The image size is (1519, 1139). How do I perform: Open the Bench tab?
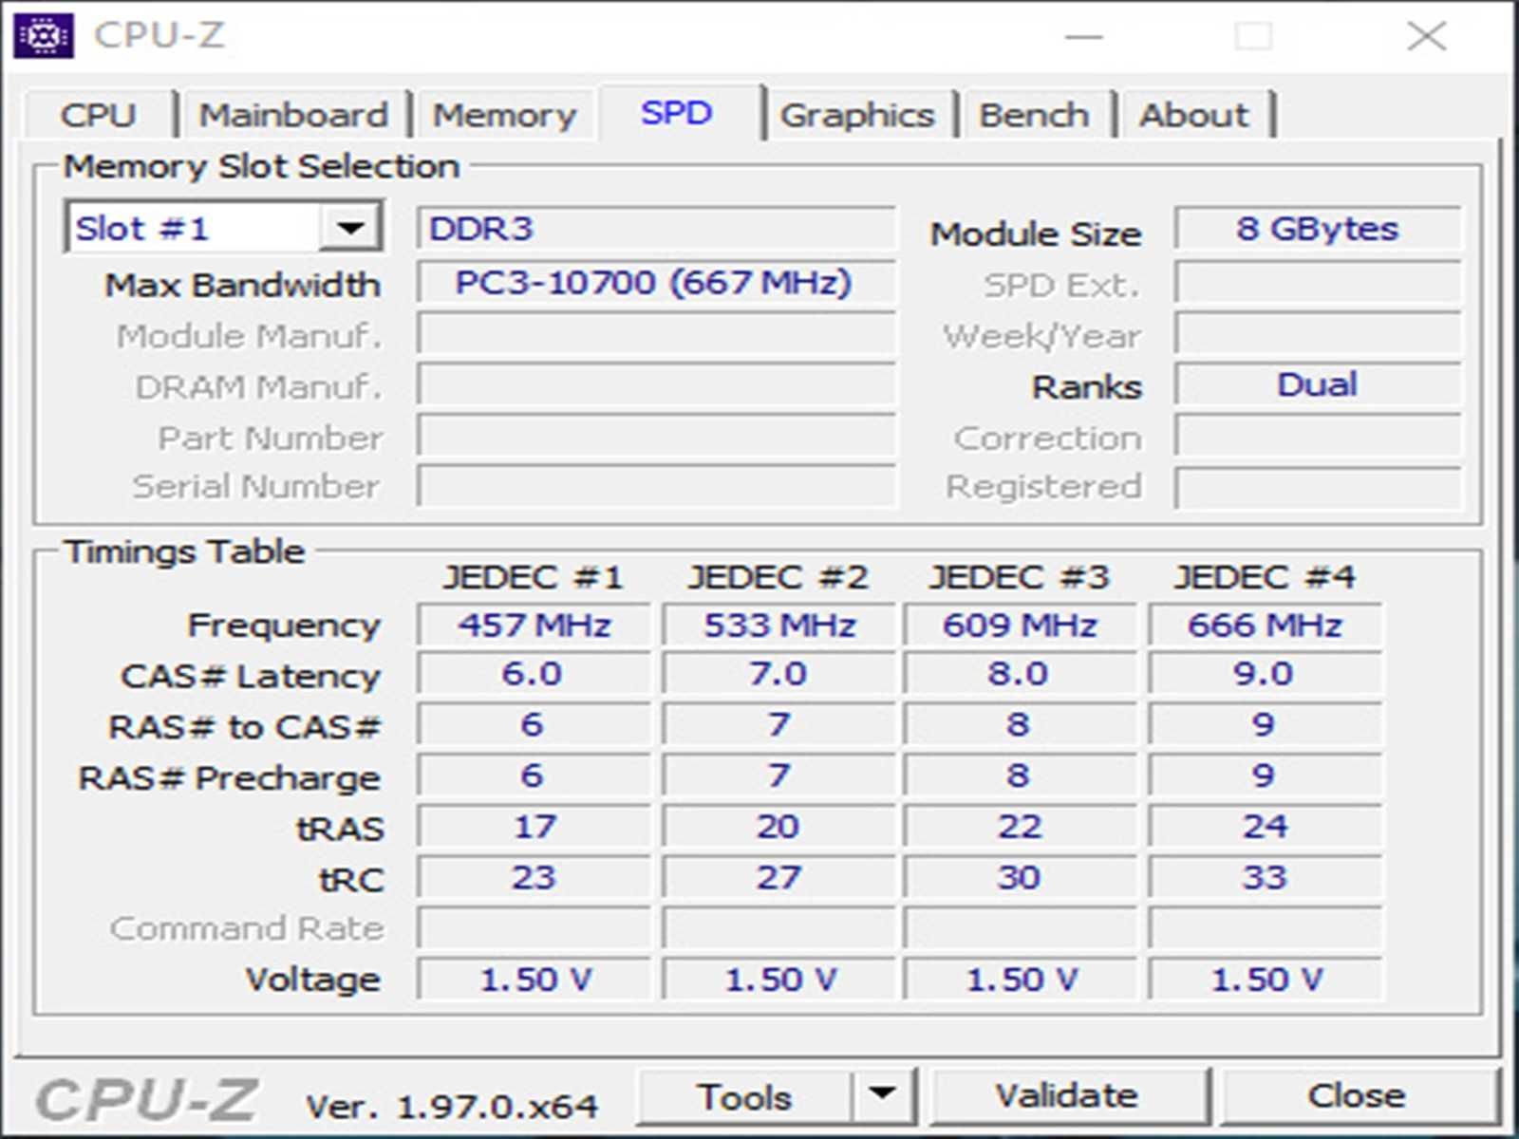click(1034, 115)
